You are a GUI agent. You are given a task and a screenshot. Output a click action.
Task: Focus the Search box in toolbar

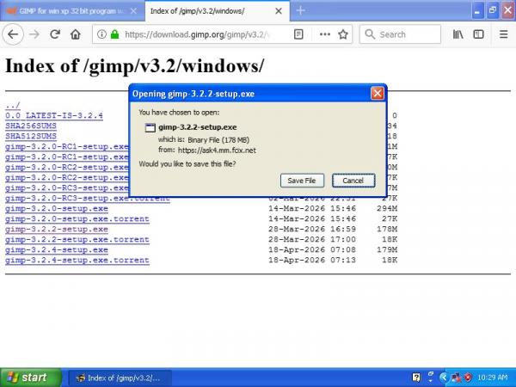(400, 34)
